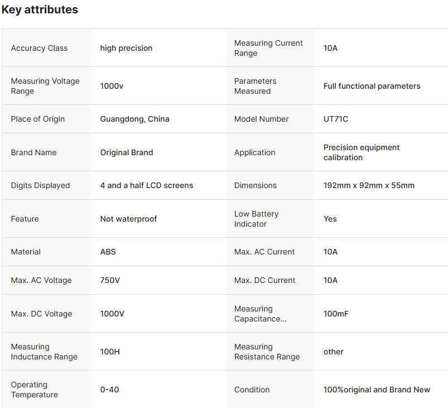Click the ABS material value

[108, 252]
